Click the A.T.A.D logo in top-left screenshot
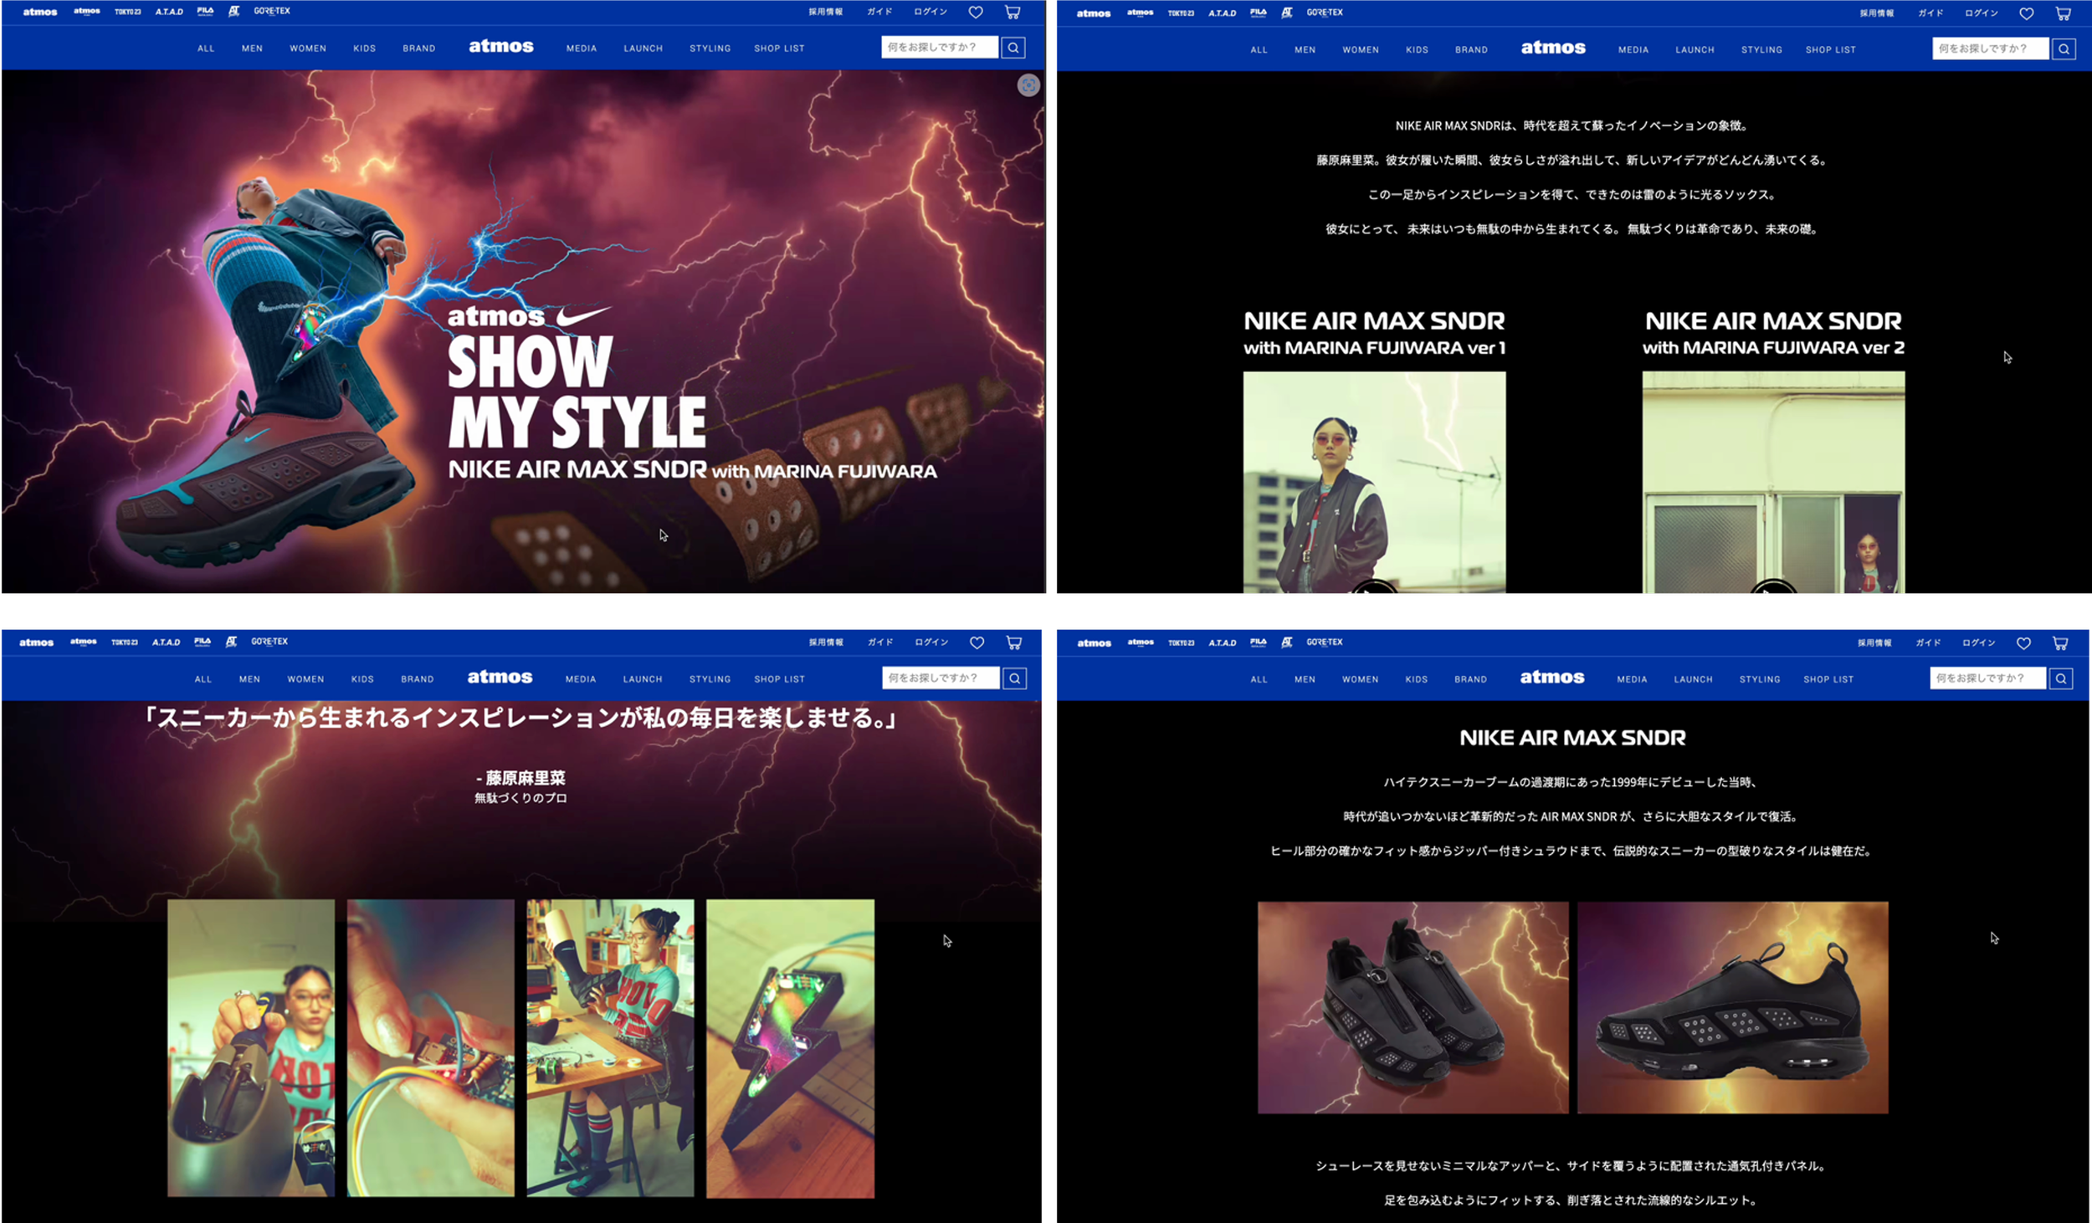Image resolution: width=2092 pixels, height=1223 pixels. click(x=169, y=12)
